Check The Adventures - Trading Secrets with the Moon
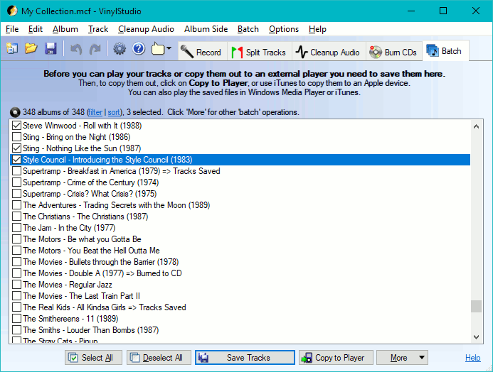 coord(16,205)
